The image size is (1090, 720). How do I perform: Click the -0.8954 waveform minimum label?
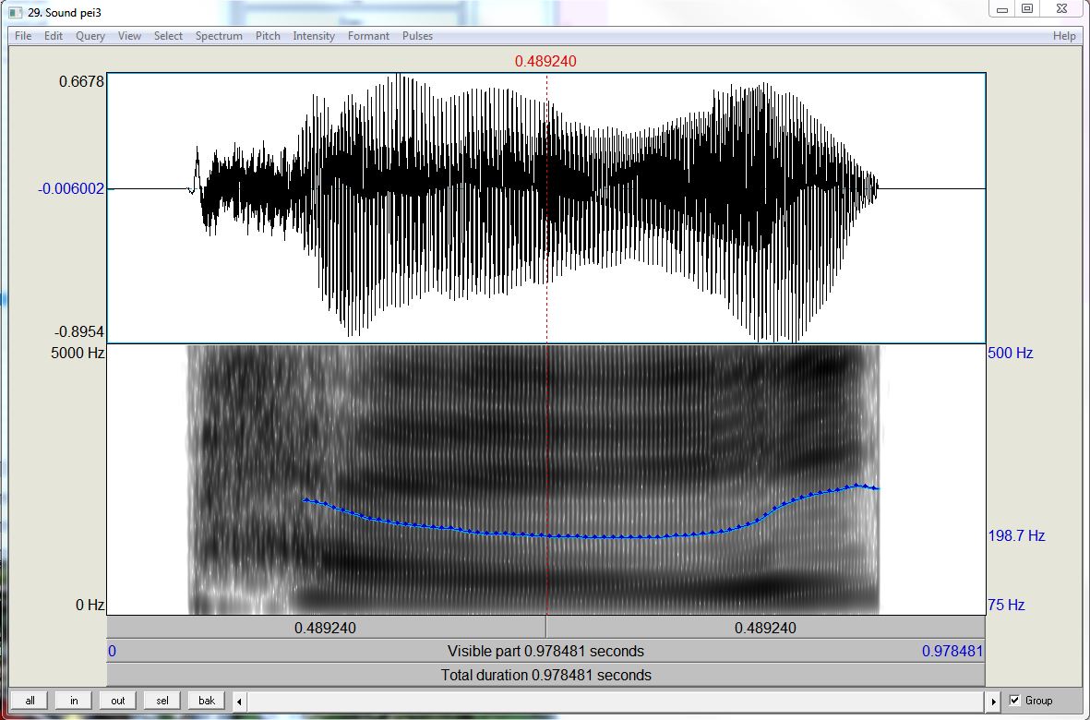click(x=79, y=331)
